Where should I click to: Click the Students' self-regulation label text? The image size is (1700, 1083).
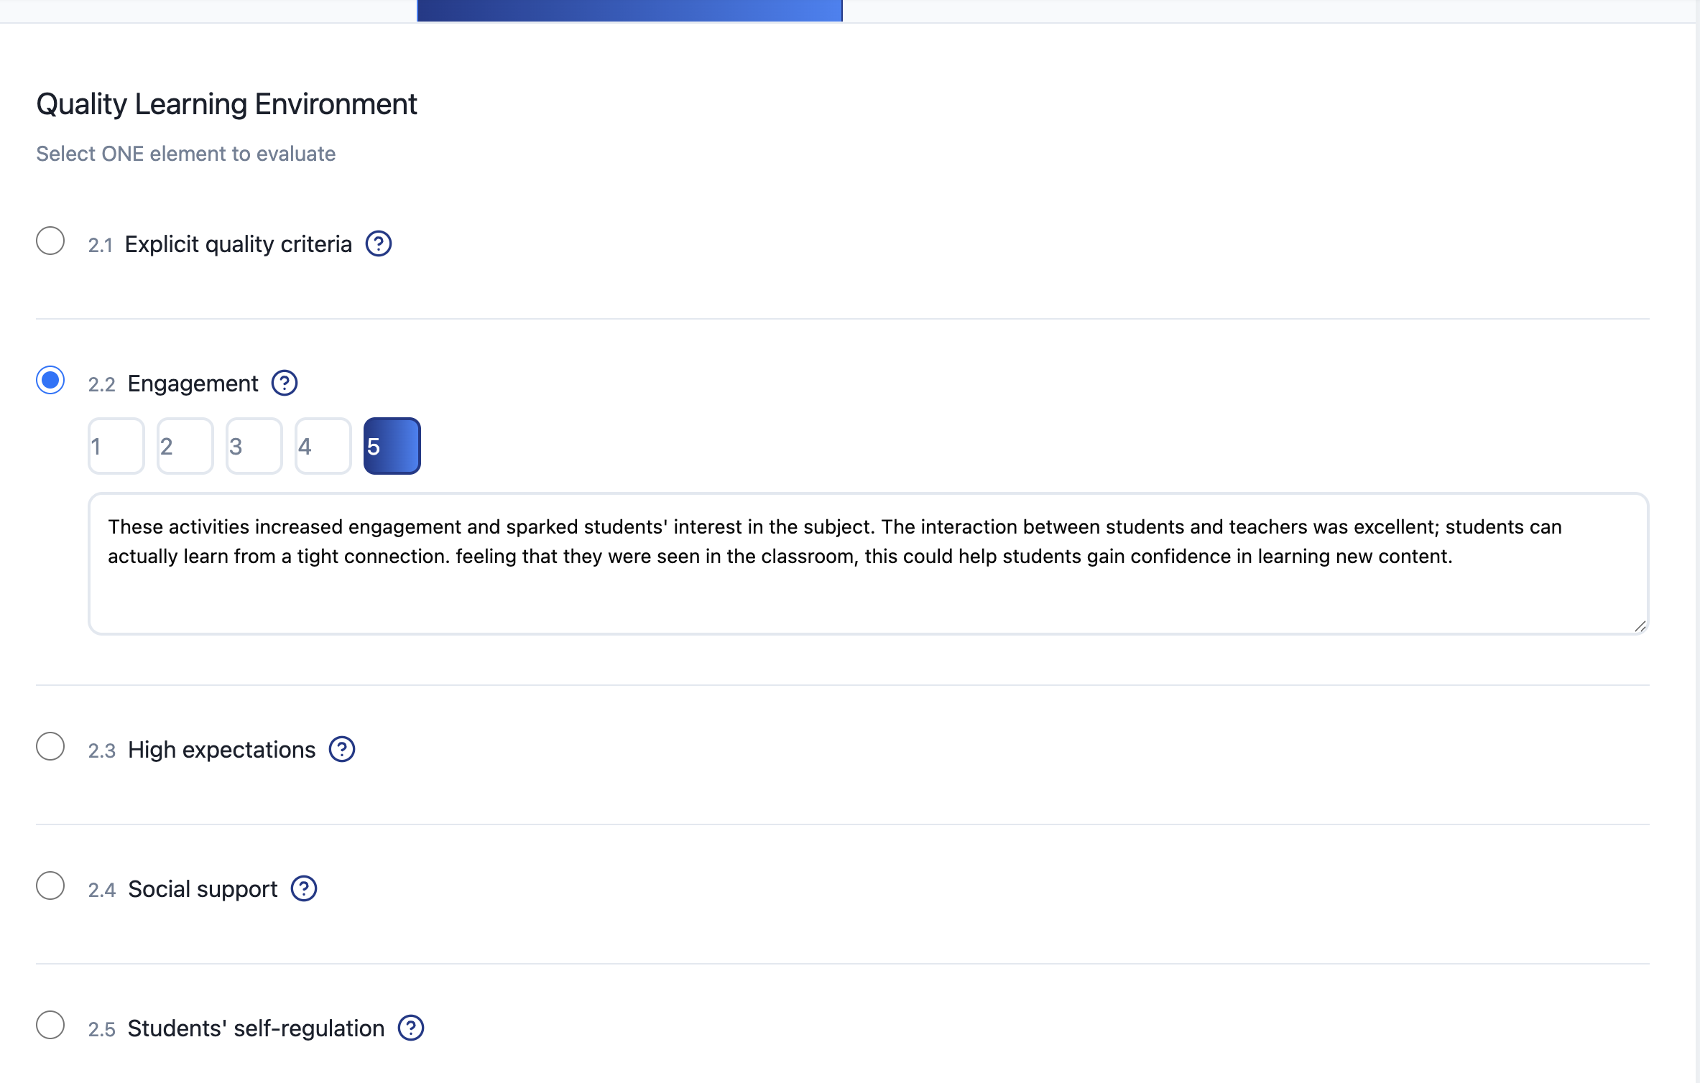click(x=256, y=1028)
